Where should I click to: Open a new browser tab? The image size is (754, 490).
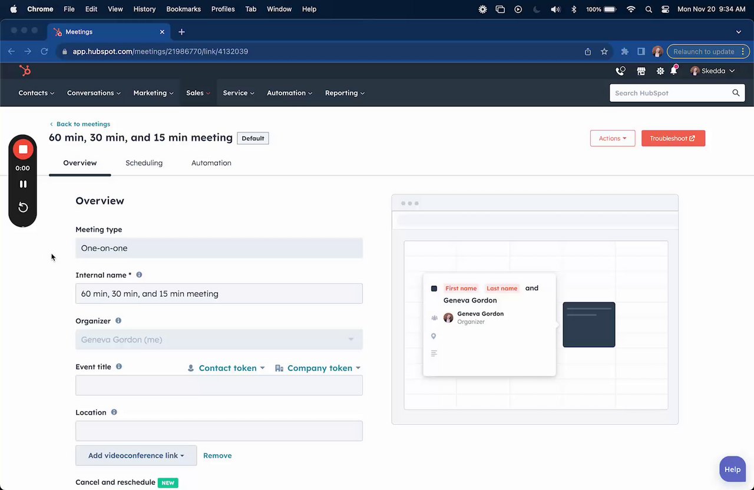point(181,32)
